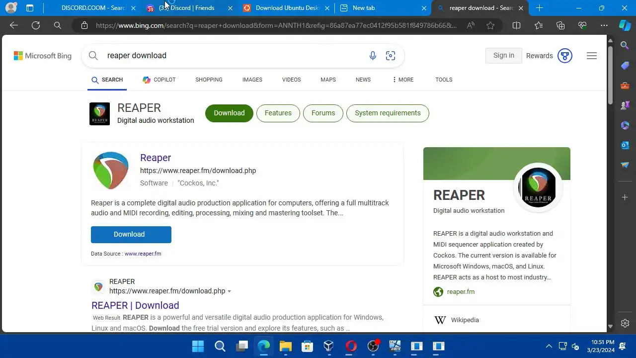
Task: Click the Sign in button
Action: 504,56
